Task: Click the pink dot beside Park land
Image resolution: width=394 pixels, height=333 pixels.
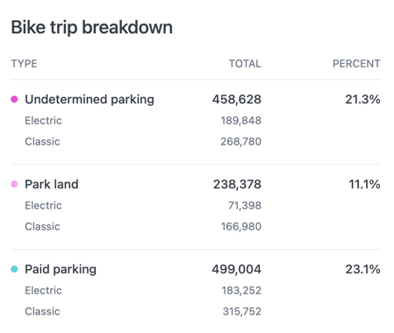Action: click(14, 184)
